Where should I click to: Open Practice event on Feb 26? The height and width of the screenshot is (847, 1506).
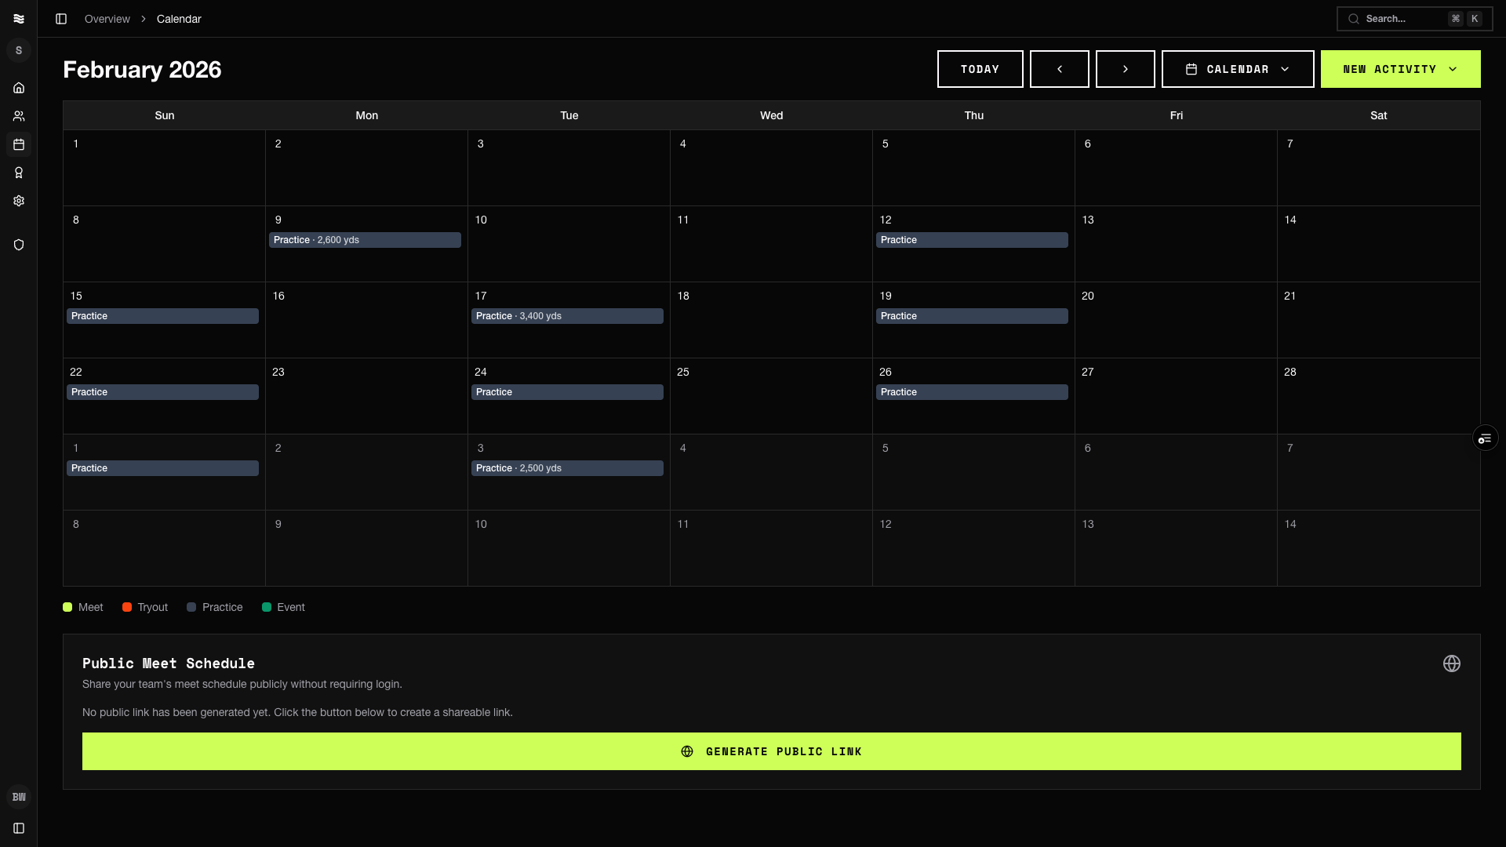pyautogui.click(x=972, y=392)
